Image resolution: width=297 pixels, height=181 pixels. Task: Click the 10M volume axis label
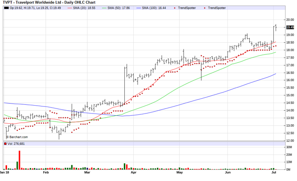click(289, 162)
